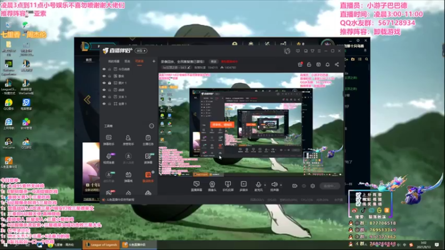Switch to the middle scene tab
This screenshot has height=250, width=445.
(x=127, y=61)
